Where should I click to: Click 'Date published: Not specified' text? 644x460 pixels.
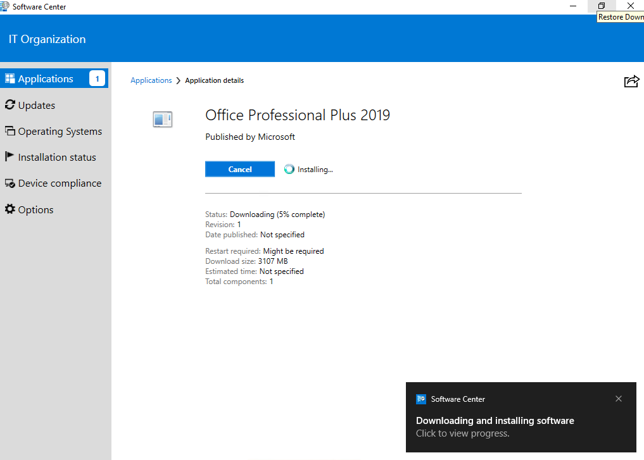coord(255,235)
